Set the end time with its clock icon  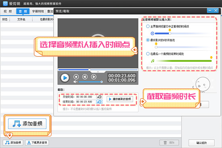coord(99,101)
